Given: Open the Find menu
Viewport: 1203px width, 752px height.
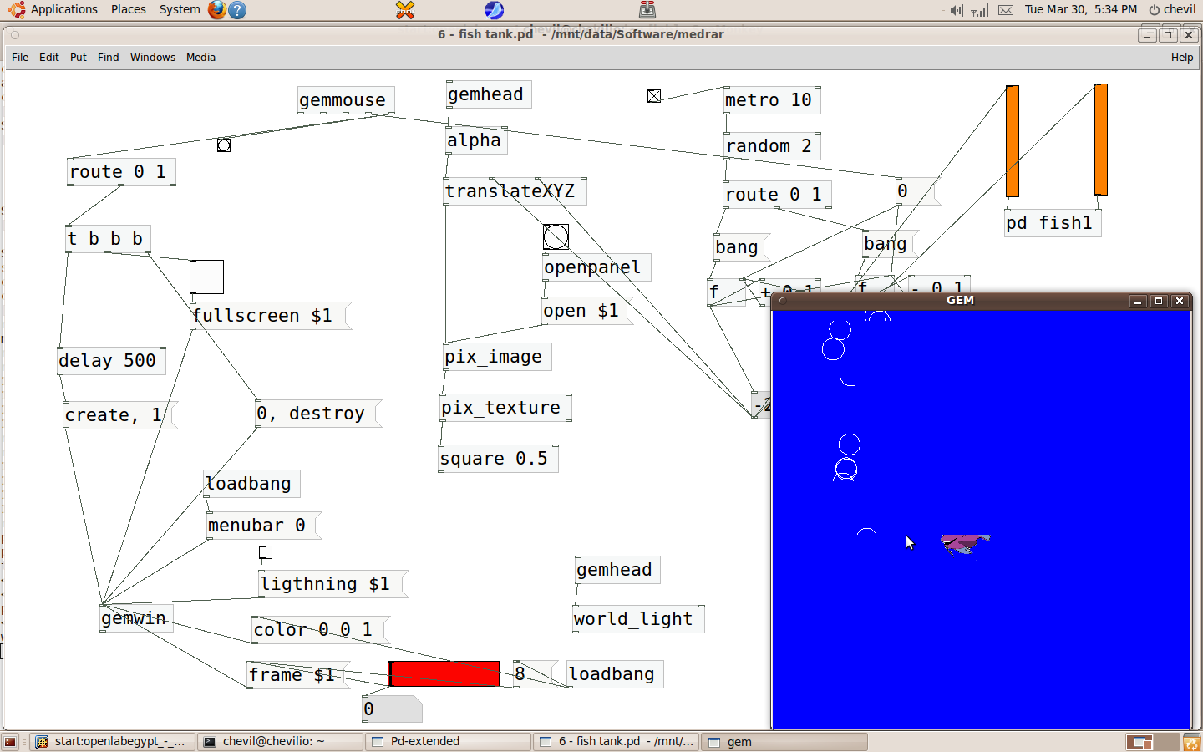Looking at the screenshot, I should 108,57.
